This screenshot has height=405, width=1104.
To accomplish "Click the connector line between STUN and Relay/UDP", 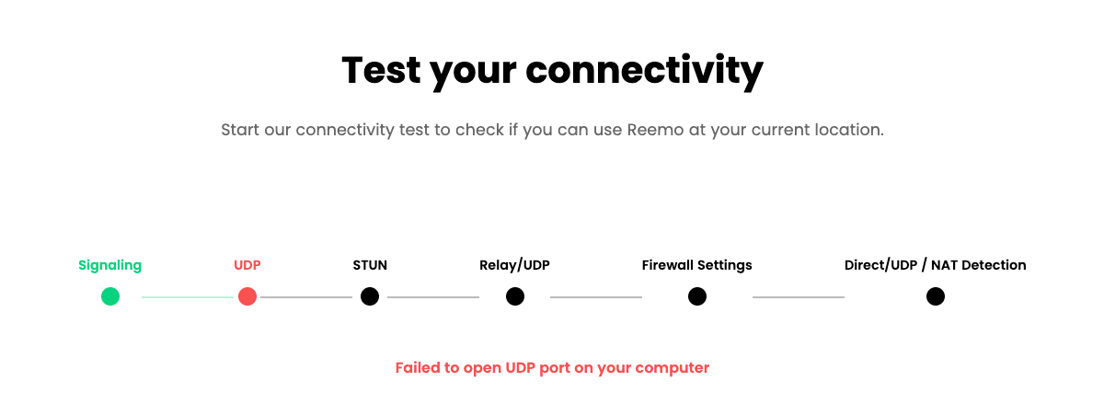I will coord(433,297).
